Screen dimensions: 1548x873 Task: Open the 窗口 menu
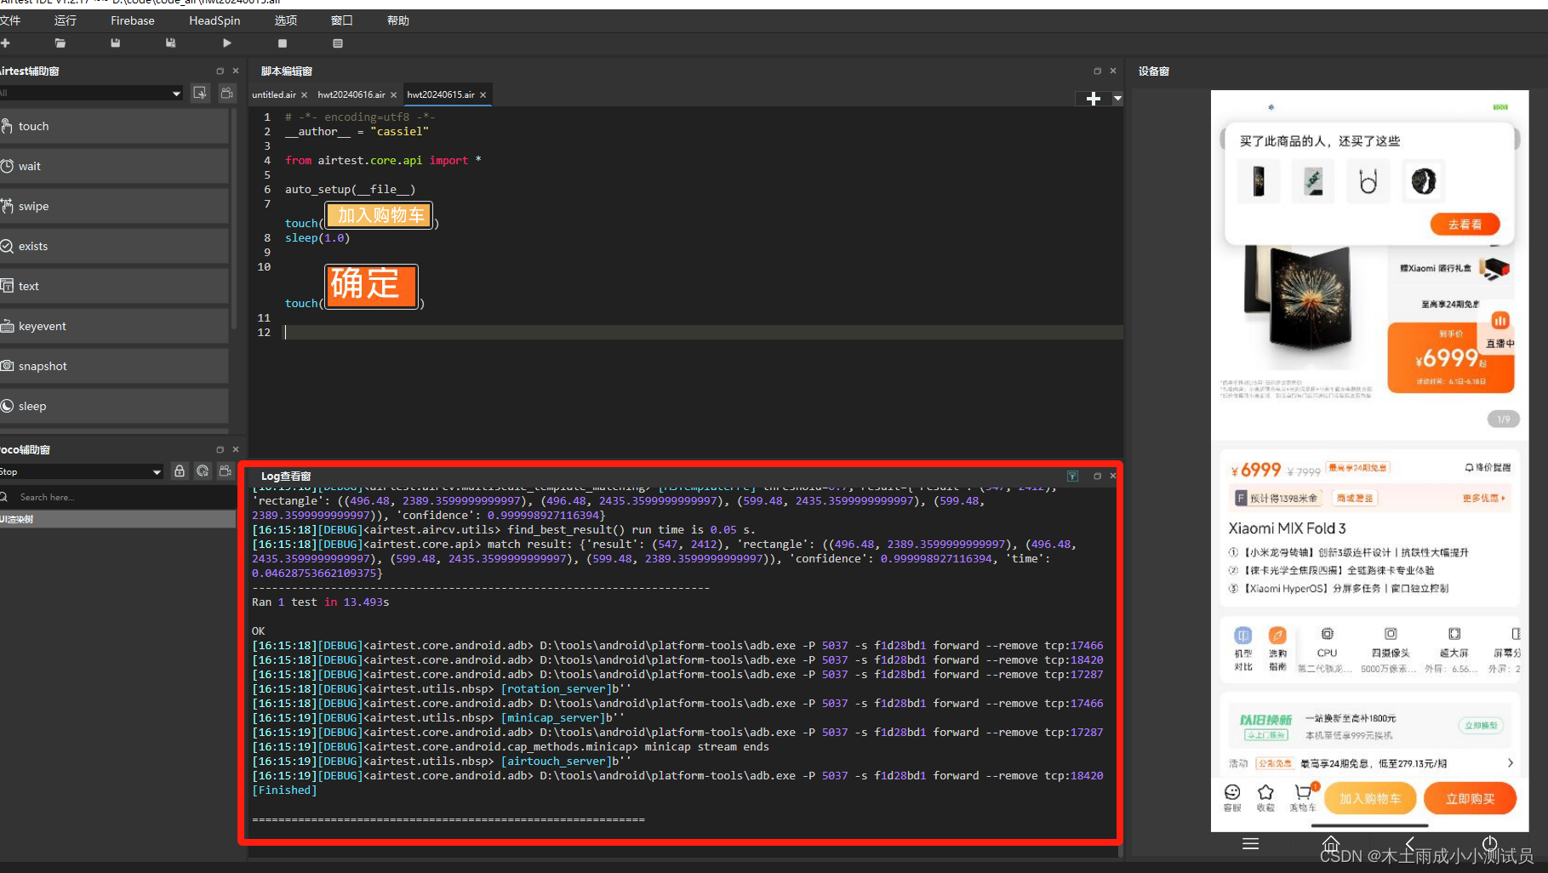pos(341,20)
